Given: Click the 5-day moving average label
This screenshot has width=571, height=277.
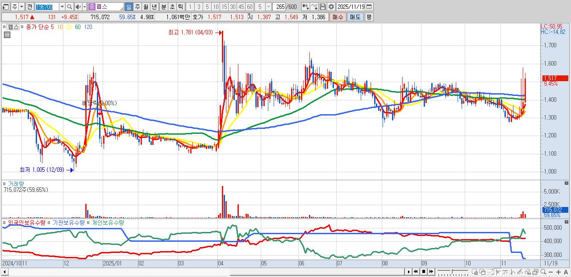Looking at the screenshot, I should point(53,27).
